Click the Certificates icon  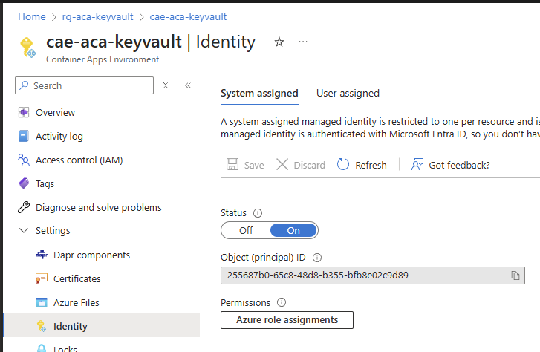pyautogui.click(x=42, y=278)
